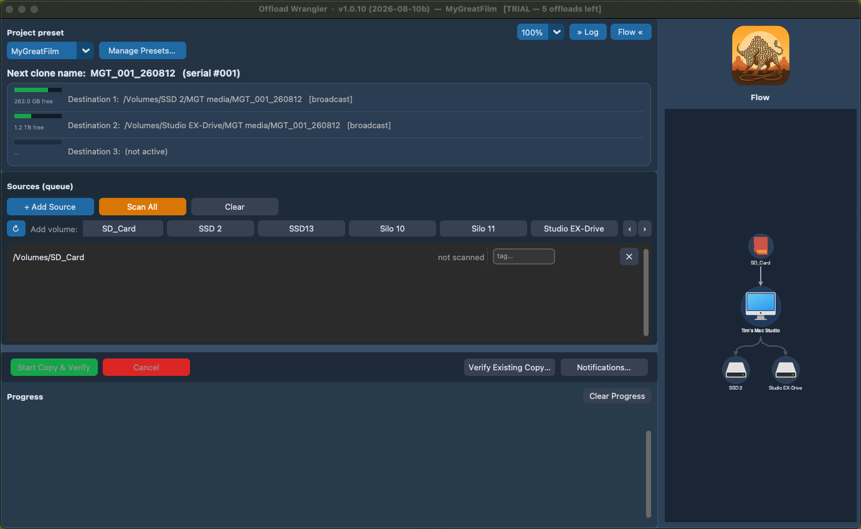Remove /Volumes/SD_Card source with X button

(629, 256)
